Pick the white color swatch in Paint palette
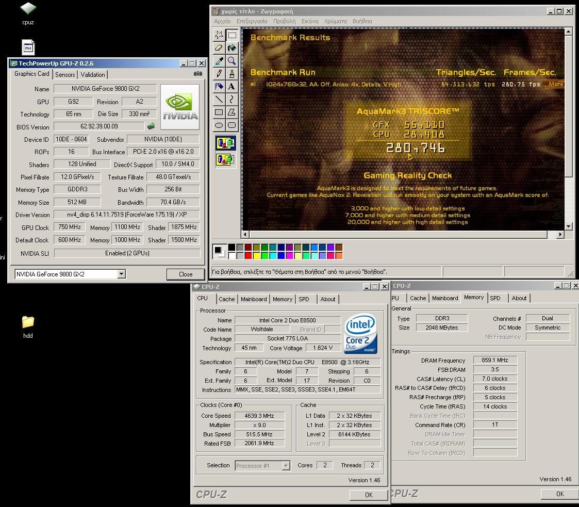The height and width of the screenshot is (507, 579). pyautogui.click(x=231, y=255)
